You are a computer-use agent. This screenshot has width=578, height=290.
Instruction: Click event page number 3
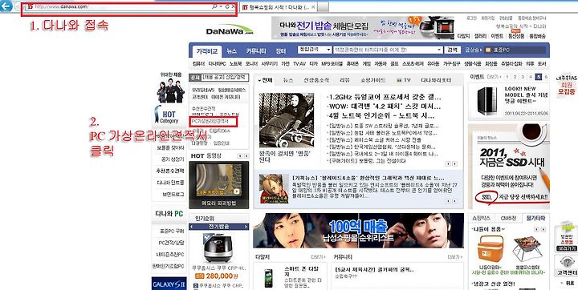coord(523,77)
